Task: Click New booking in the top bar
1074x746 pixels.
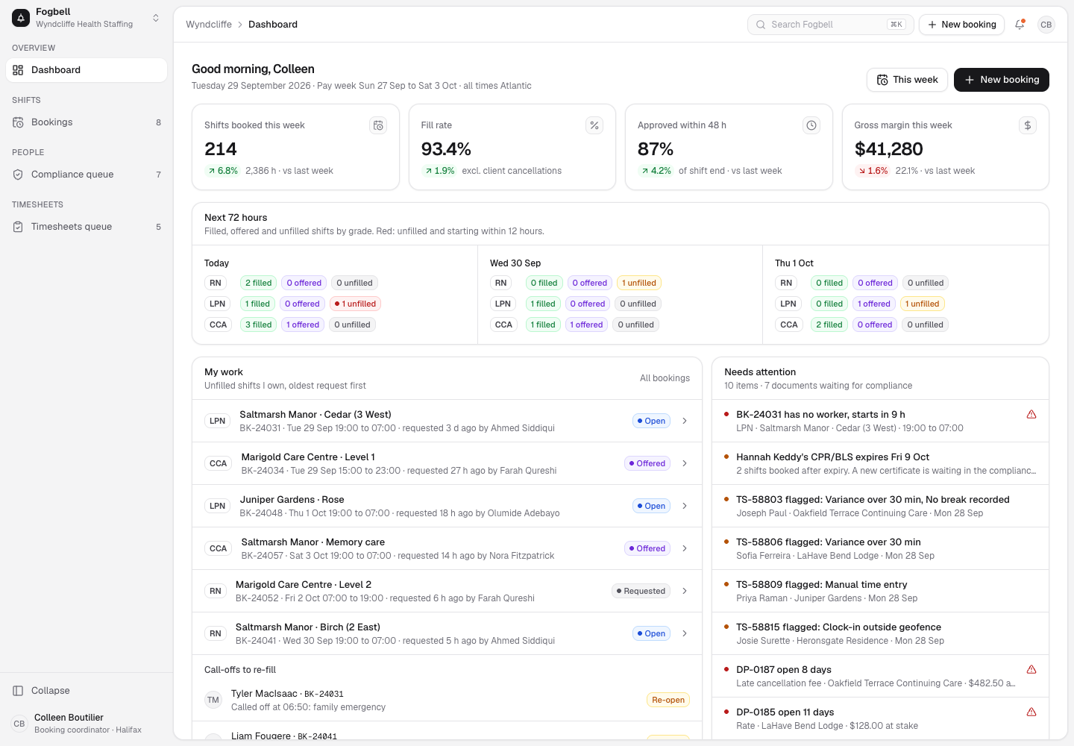Action: pyautogui.click(x=961, y=25)
